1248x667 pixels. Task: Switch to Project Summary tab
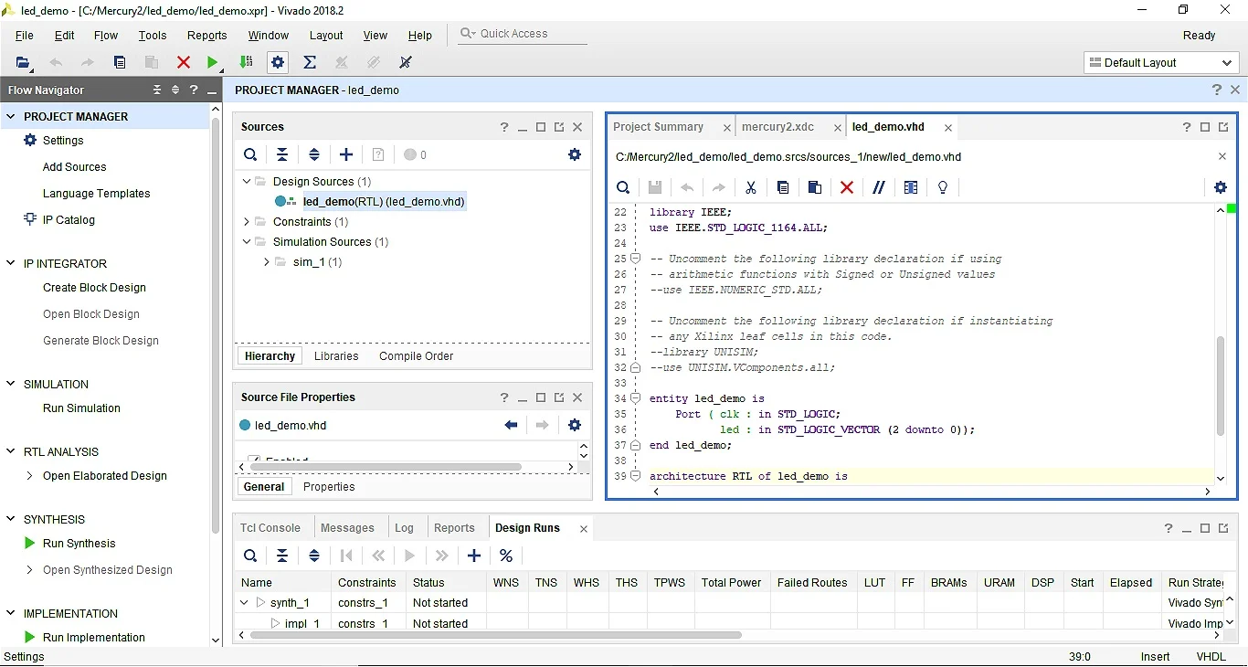(x=659, y=127)
